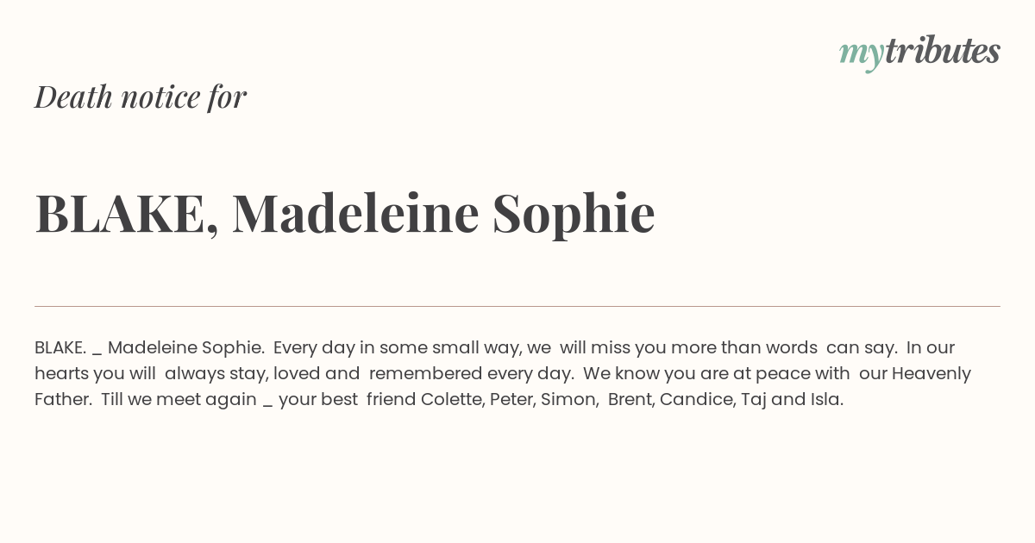This screenshot has width=1035, height=543.
Task: Click the word "Madeleine" in the large title
Action: [x=355, y=213]
